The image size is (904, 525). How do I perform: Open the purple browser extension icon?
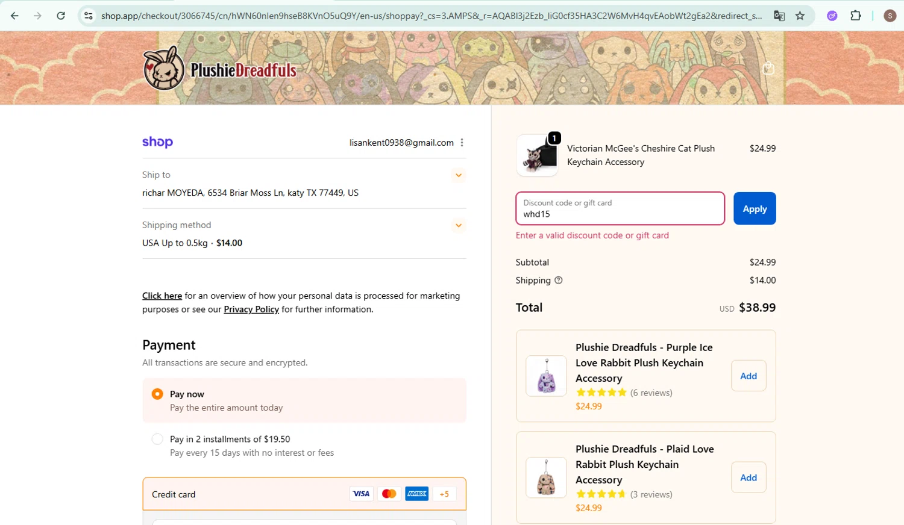[832, 16]
